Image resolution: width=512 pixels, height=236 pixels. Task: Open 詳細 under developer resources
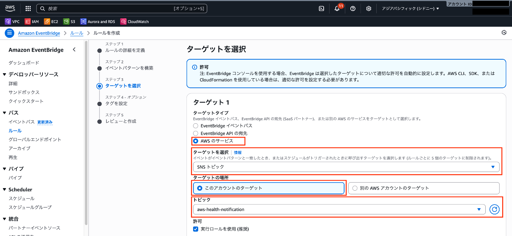[13, 83]
